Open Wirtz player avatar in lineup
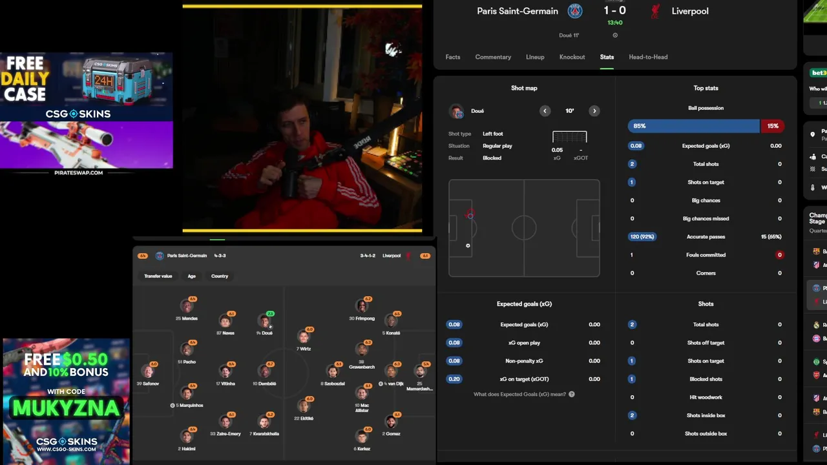This screenshot has height=465, width=827. pos(304,337)
